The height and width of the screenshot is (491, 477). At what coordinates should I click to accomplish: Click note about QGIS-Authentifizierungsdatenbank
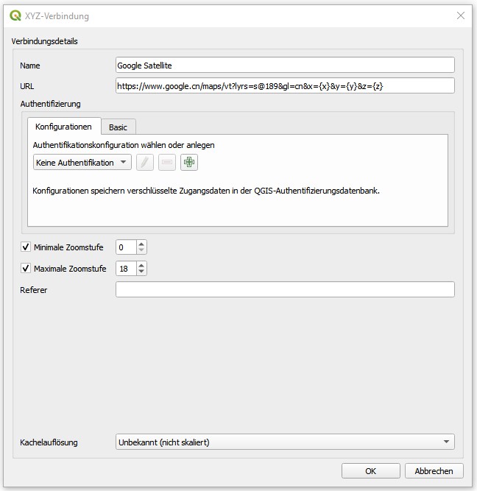(206, 191)
